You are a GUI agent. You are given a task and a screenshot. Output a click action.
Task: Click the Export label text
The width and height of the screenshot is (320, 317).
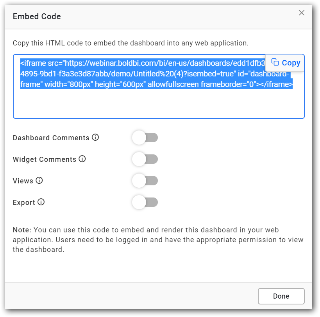point(24,203)
